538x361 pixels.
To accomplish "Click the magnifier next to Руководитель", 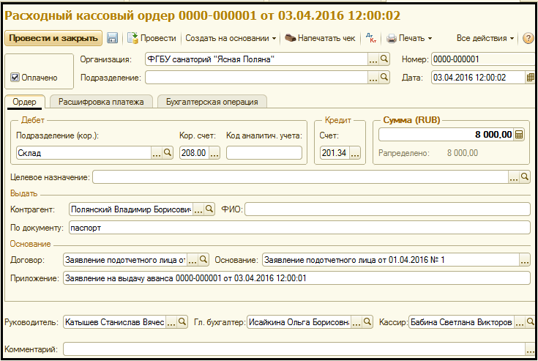I will 182,322.
